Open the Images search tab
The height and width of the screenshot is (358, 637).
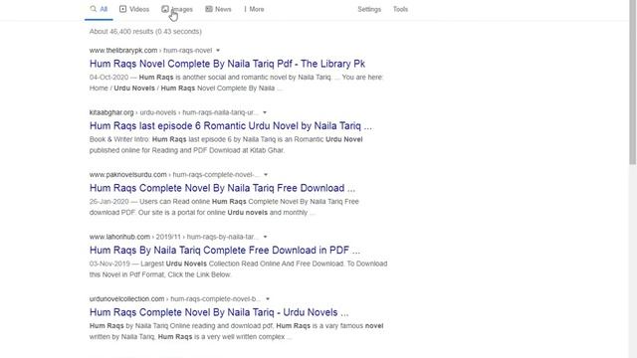coord(177,9)
